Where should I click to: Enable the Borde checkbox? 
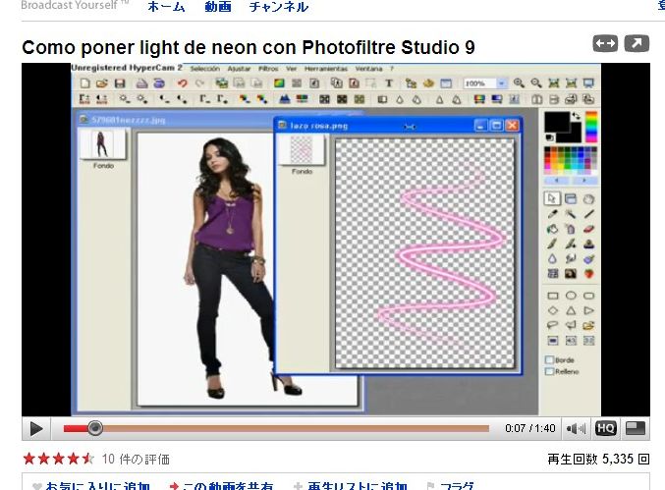(550, 359)
